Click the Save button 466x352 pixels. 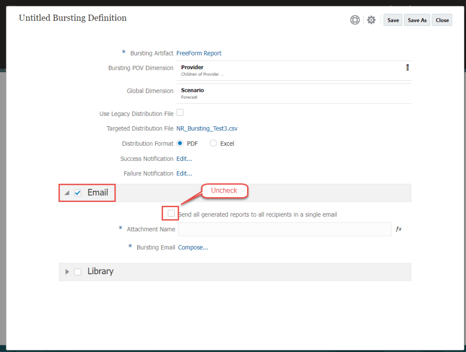click(393, 20)
